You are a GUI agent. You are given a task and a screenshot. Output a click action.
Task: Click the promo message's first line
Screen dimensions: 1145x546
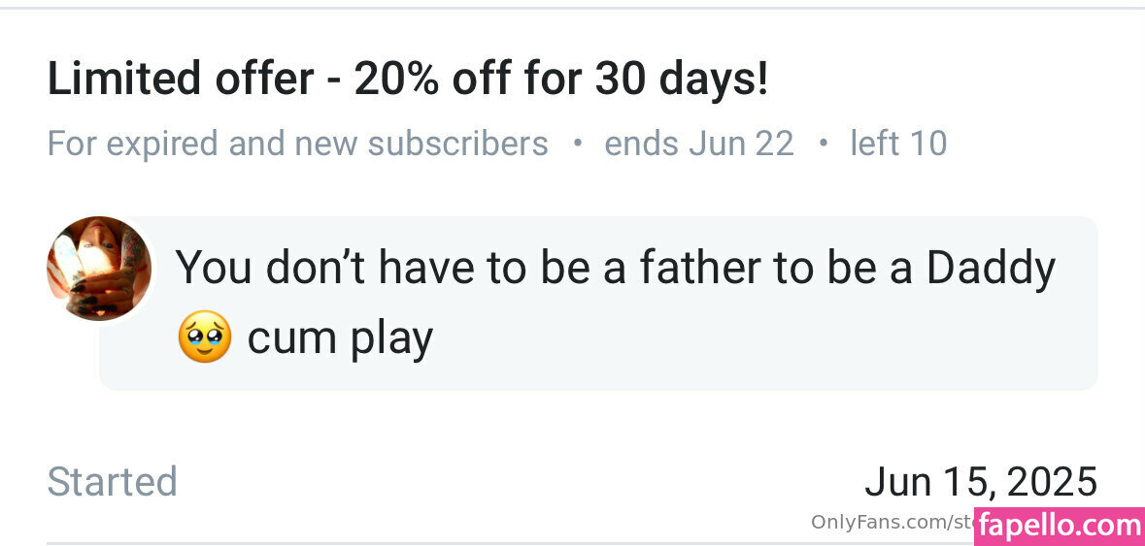coord(614,268)
